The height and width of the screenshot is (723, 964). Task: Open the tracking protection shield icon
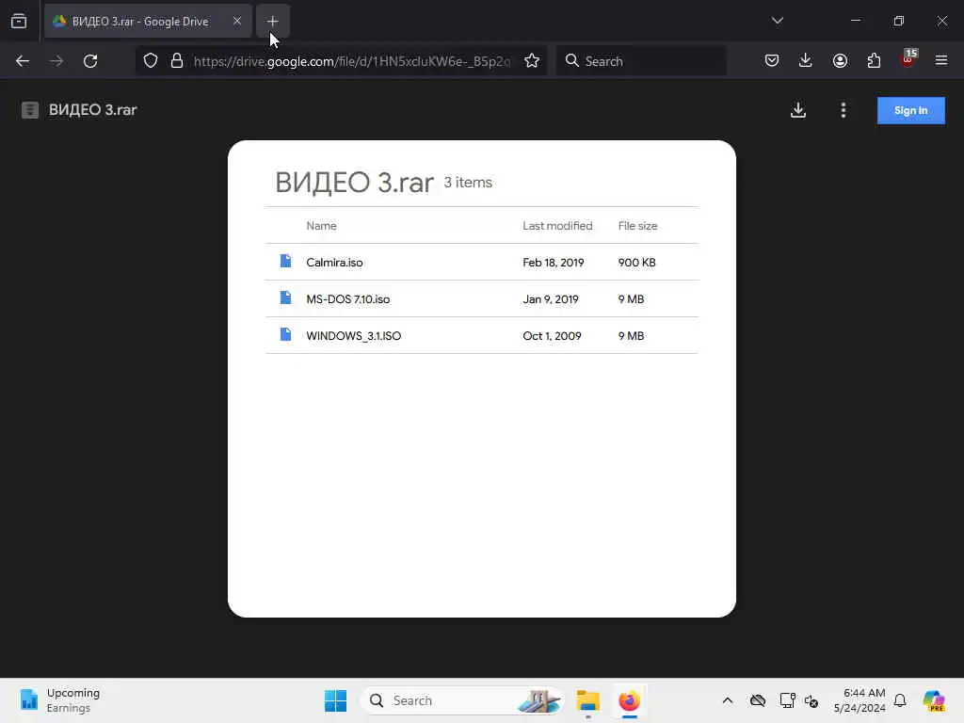pos(151,61)
